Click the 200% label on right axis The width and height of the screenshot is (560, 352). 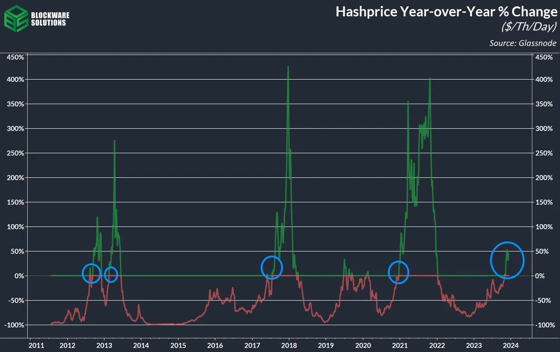(544, 178)
